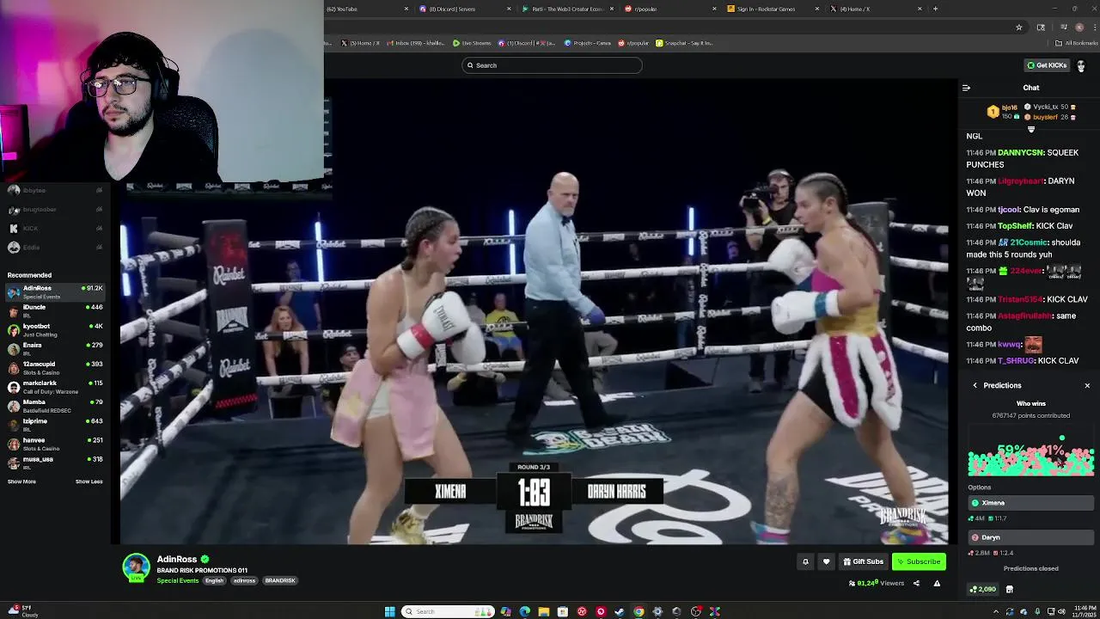Viewport: 1100px width, 619px height.
Task: Open the Snapchat bookmark
Action: point(684,43)
